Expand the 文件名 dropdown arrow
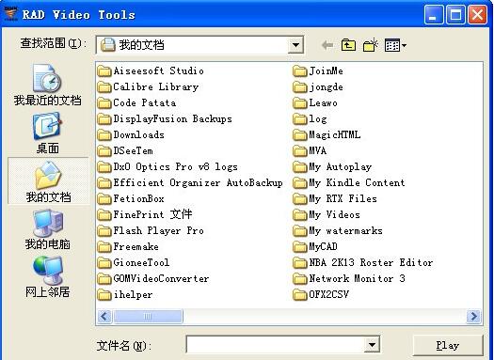The width and height of the screenshot is (494, 360). click(372, 345)
